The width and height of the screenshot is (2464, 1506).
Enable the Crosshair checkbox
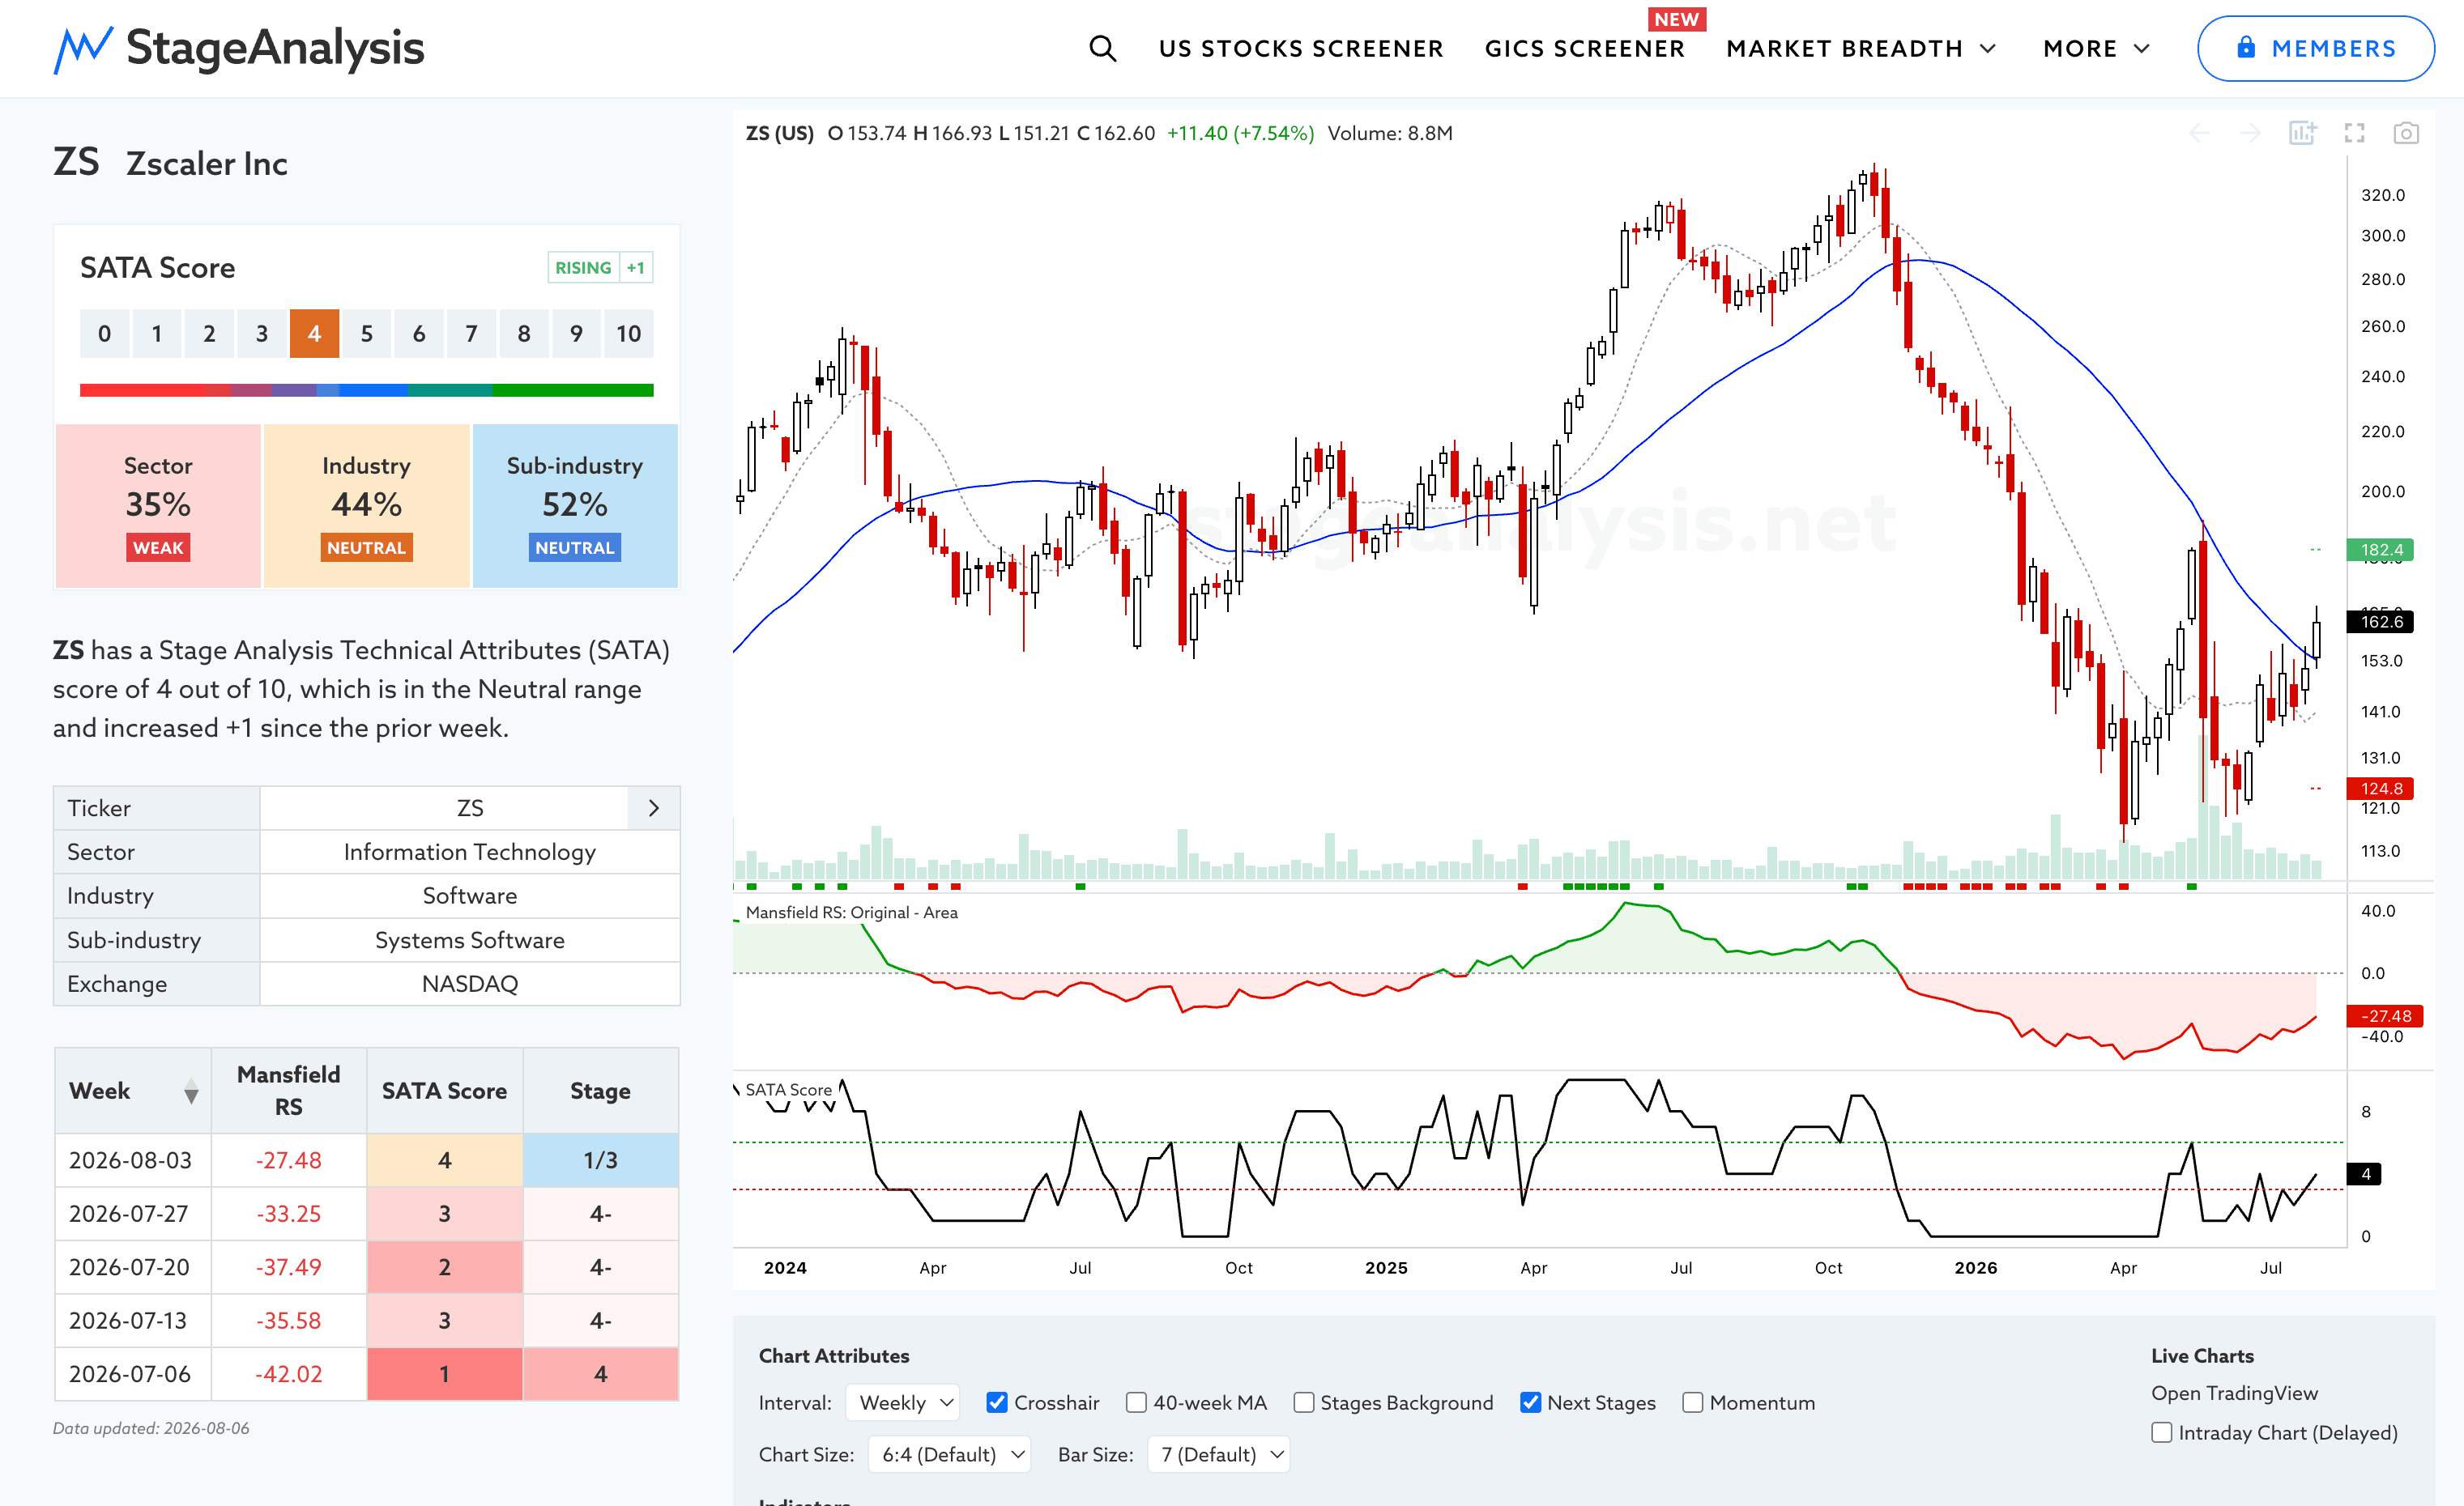pos(996,1402)
